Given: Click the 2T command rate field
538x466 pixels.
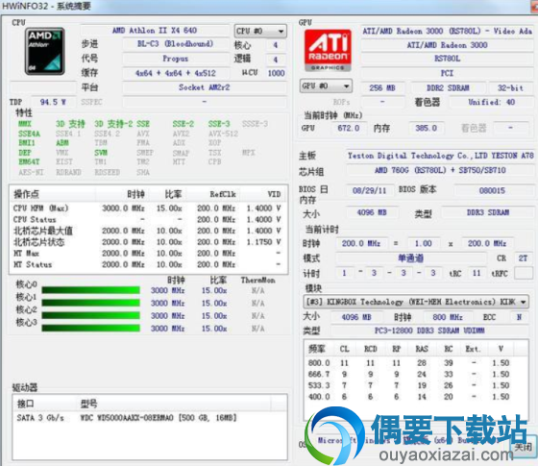Looking at the screenshot, I should [x=523, y=258].
